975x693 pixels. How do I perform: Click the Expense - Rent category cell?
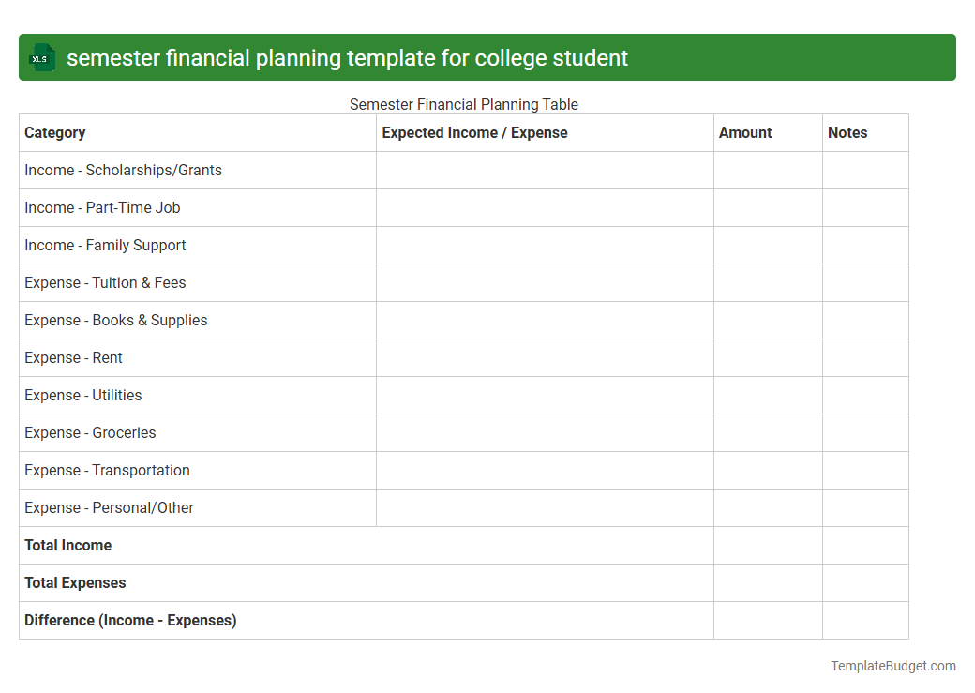coord(73,357)
